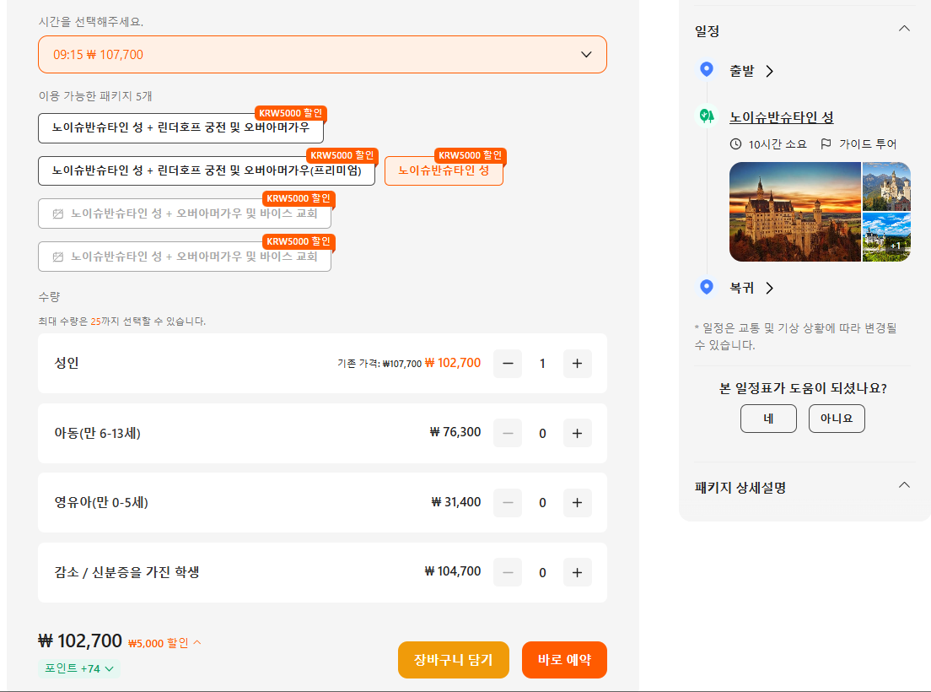Expand the ₩5,000 할인 details
The height and width of the screenshot is (692, 931).
164,643
